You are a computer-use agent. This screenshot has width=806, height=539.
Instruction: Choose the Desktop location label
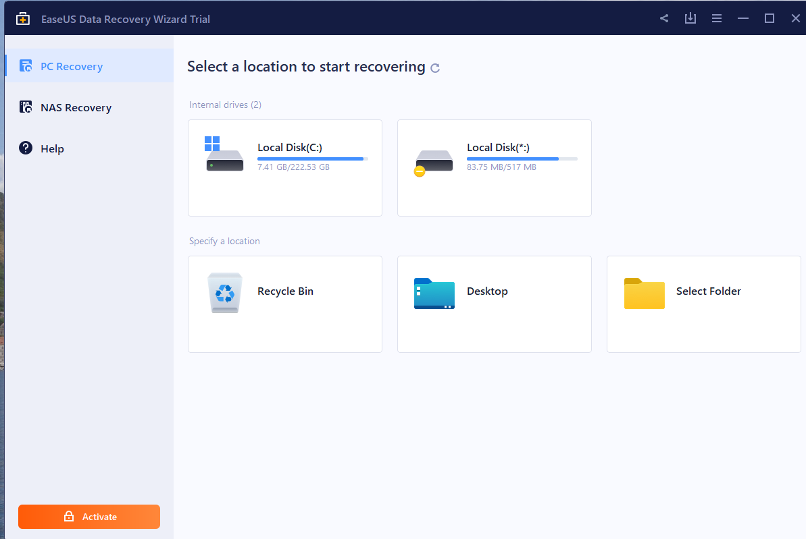click(487, 291)
